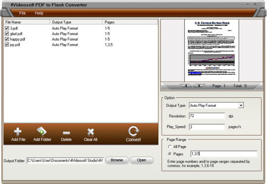Close the converter window
This screenshot has height=184, width=267.
pos(255,4)
